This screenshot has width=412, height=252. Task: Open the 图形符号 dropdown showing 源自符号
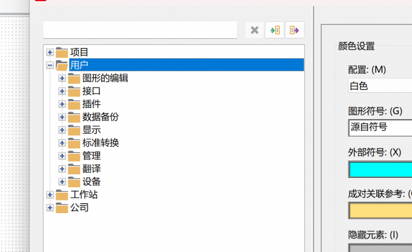point(380,128)
